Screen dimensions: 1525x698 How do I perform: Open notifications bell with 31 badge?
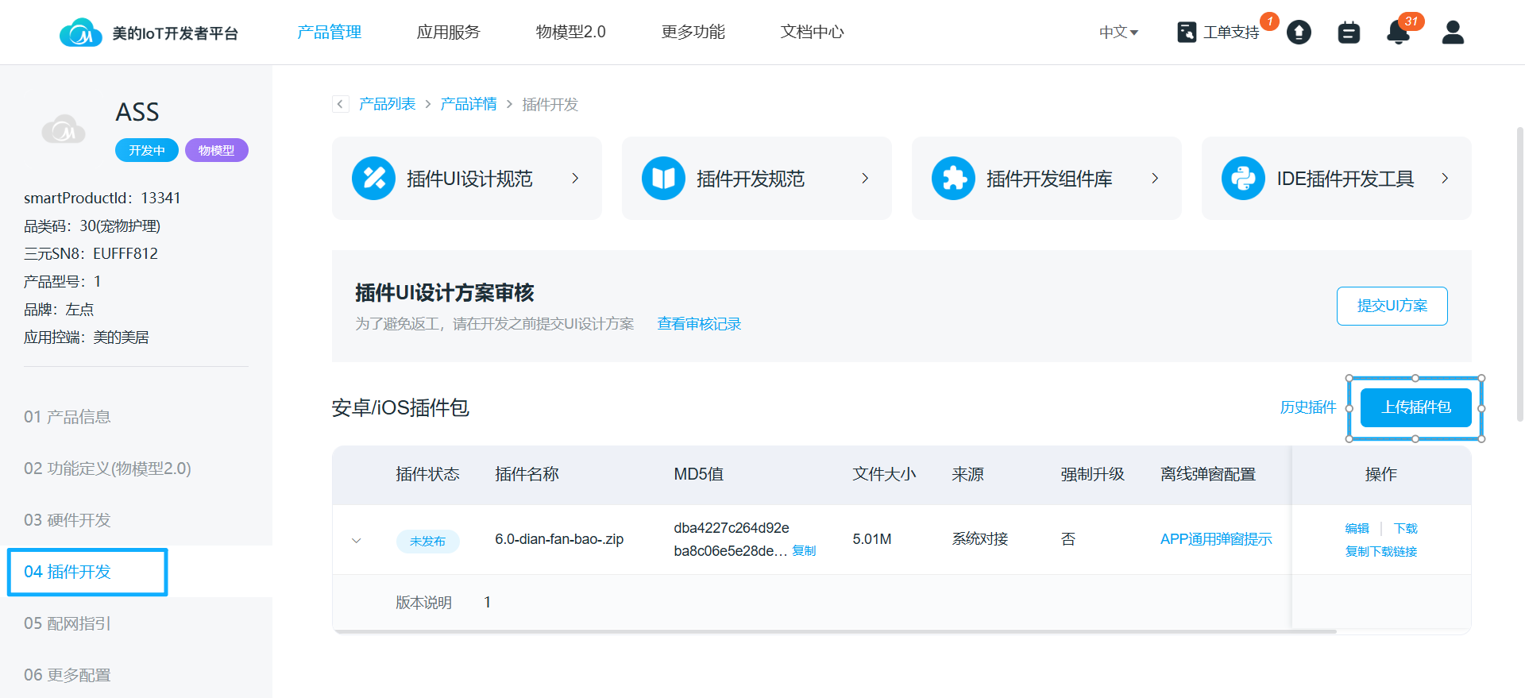click(x=1398, y=33)
